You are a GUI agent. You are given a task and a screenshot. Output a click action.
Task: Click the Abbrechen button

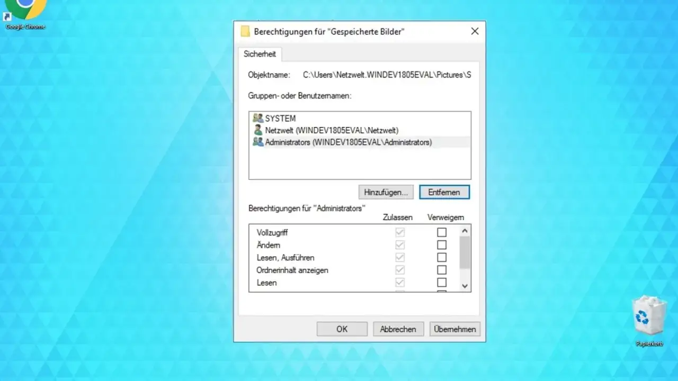pos(398,329)
